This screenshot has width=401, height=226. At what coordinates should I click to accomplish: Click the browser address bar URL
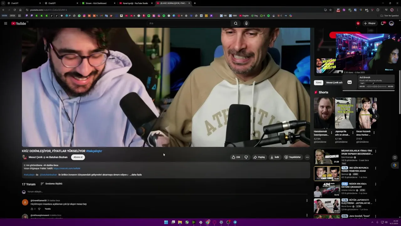pos(49,10)
